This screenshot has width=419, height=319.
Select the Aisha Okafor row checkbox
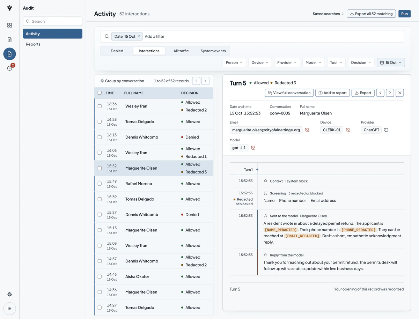coord(100,276)
